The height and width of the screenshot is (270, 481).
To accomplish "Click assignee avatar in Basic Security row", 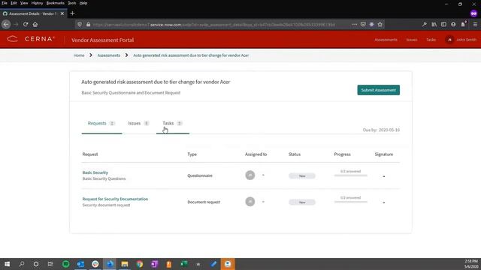I will 250,175.
